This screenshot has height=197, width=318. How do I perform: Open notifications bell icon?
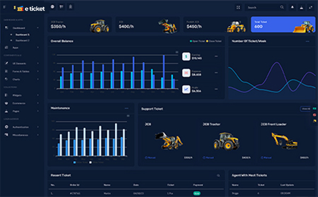pos(292,7)
